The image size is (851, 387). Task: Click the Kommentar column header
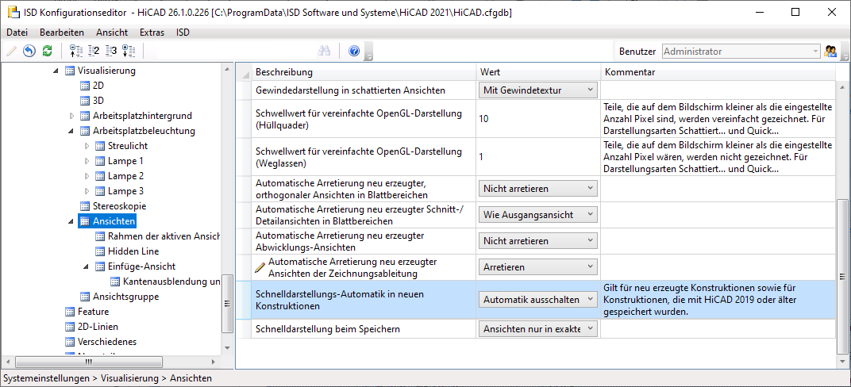pos(718,72)
